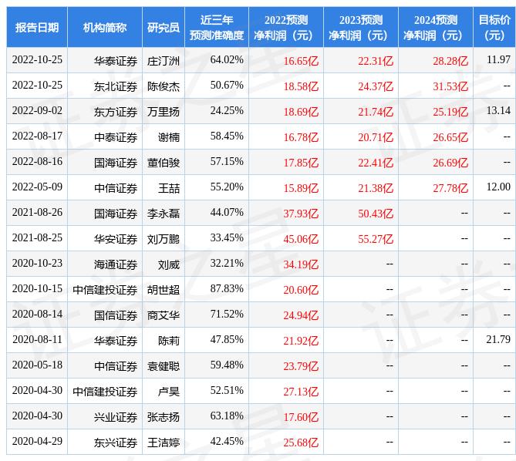The width and height of the screenshot is (516, 461).
Task: Click the 2023预测净利润 column header
Action: pyautogui.click(x=361, y=27)
